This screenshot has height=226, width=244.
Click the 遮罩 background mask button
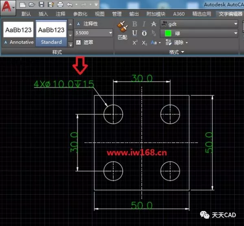tap(85, 42)
